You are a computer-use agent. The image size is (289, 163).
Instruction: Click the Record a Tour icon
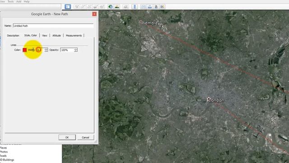pos(102,7)
